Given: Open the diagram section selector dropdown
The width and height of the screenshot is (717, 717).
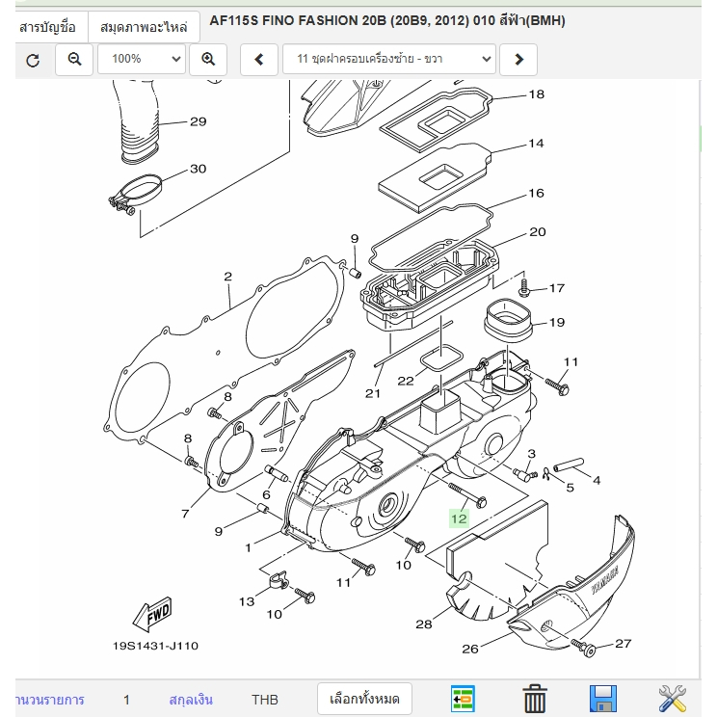Looking at the screenshot, I should click(x=388, y=60).
